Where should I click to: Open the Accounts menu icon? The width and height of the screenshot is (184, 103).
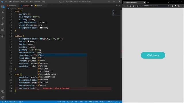3,91
